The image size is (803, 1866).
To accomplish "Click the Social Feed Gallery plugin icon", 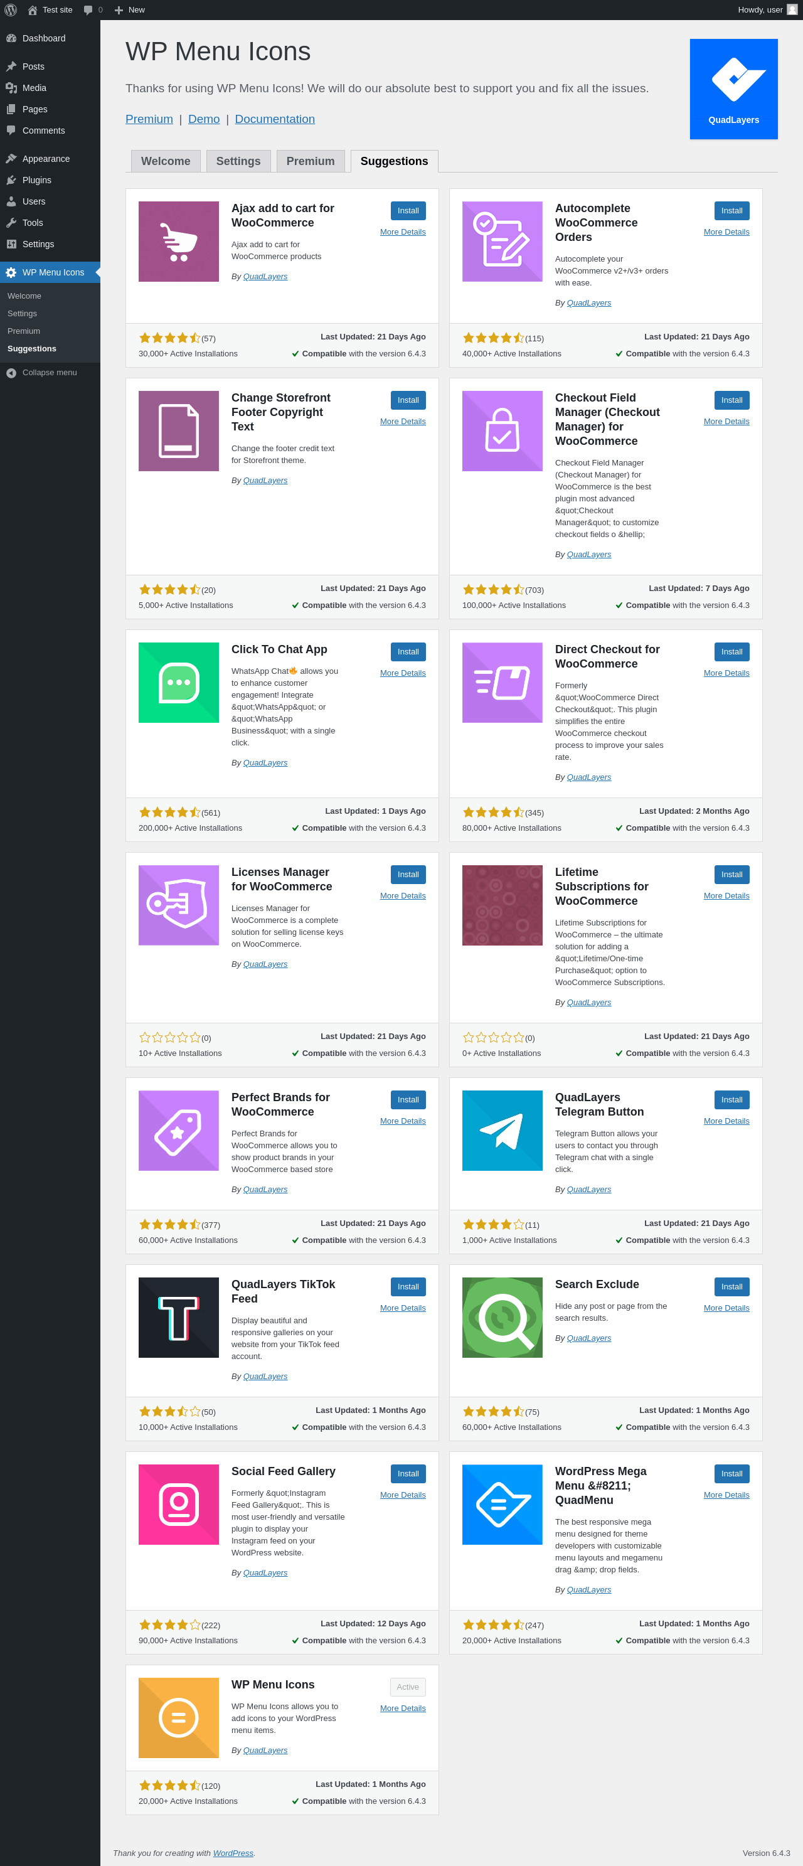I will pos(179,1505).
